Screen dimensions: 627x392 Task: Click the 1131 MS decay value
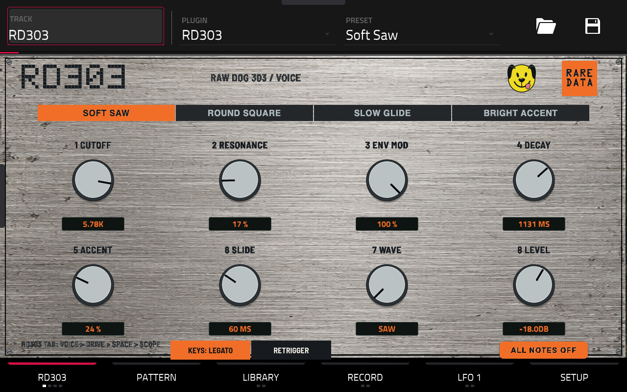coord(534,224)
